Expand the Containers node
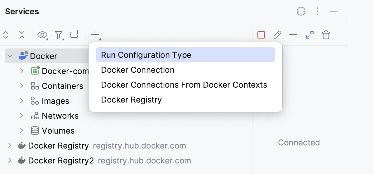The image size is (374, 174). (22, 86)
